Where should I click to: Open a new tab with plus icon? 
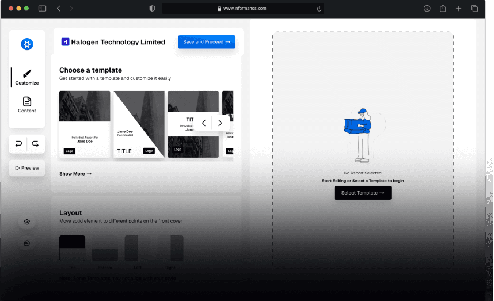[x=458, y=9]
